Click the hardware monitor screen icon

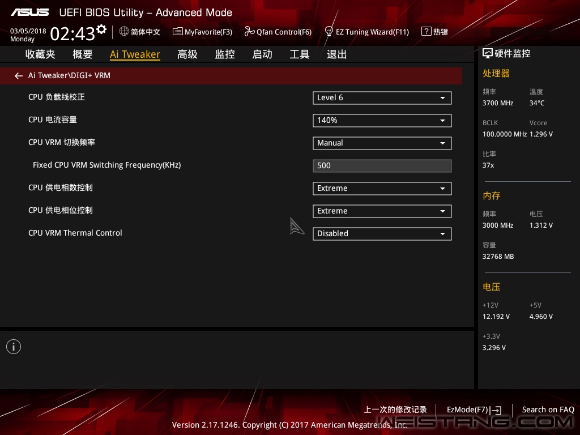pyautogui.click(x=488, y=54)
